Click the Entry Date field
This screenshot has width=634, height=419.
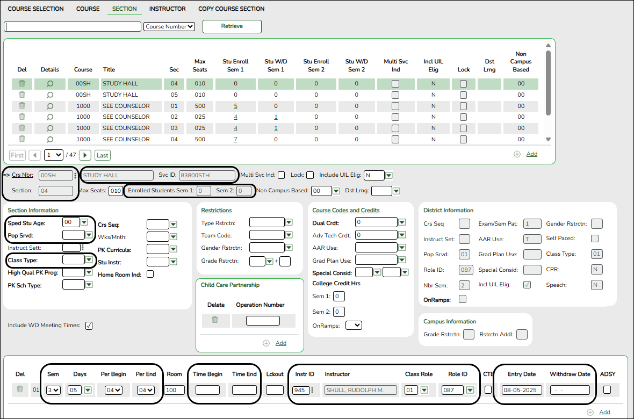click(x=522, y=390)
